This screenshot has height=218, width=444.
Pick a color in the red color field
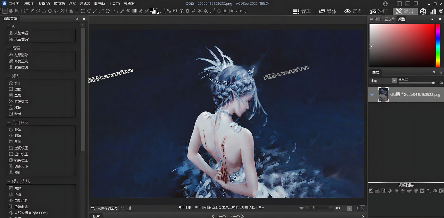(402, 46)
